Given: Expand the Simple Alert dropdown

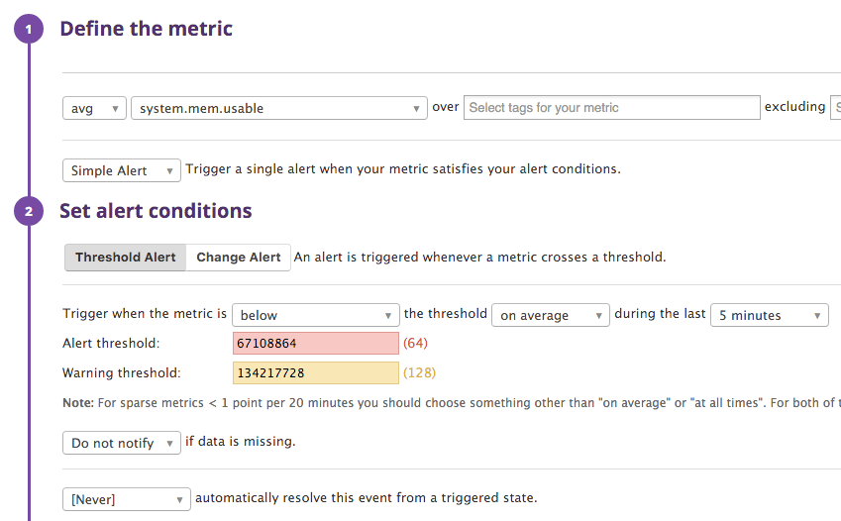Looking at the screenshot, I should pyautogui.click(x=122, y=170).
